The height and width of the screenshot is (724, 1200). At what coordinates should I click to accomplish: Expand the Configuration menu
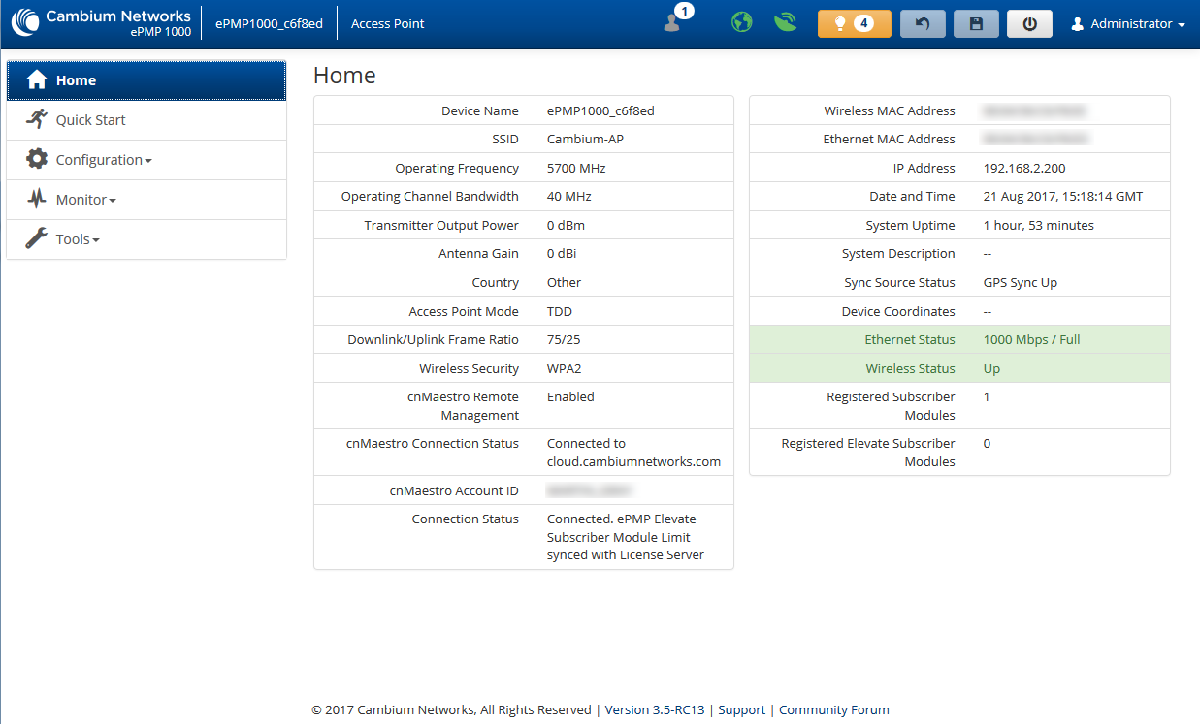103,160
